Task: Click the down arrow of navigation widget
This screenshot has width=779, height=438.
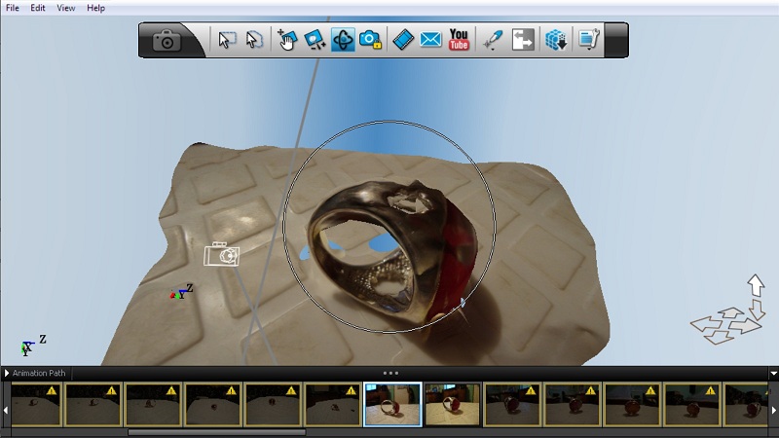Action: [757, 309]
